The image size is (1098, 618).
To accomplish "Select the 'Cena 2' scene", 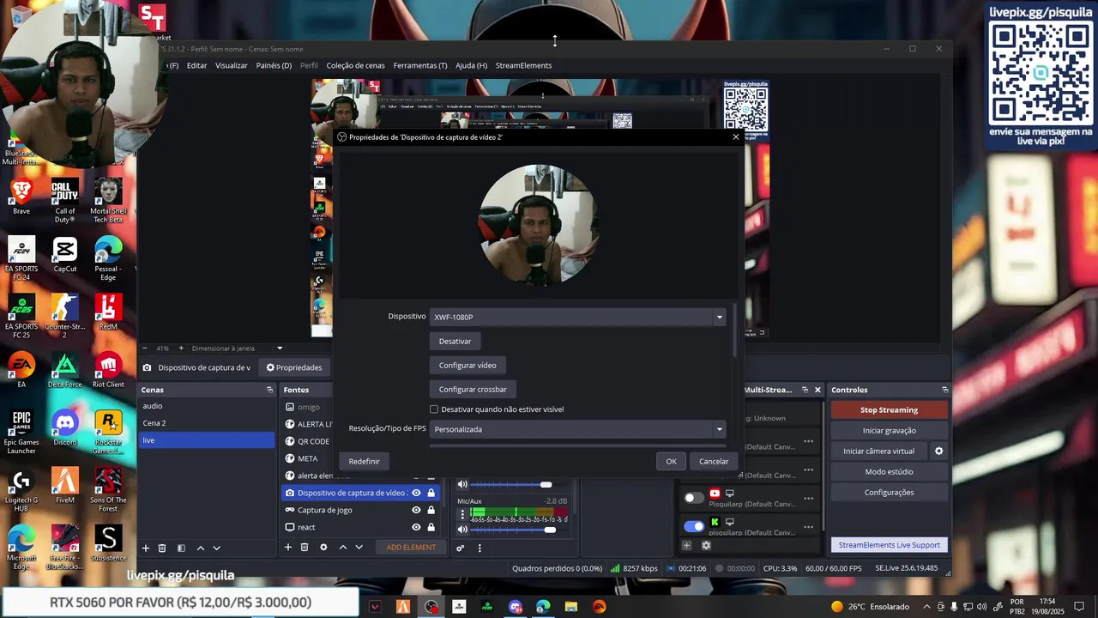I will pos(207,423).
